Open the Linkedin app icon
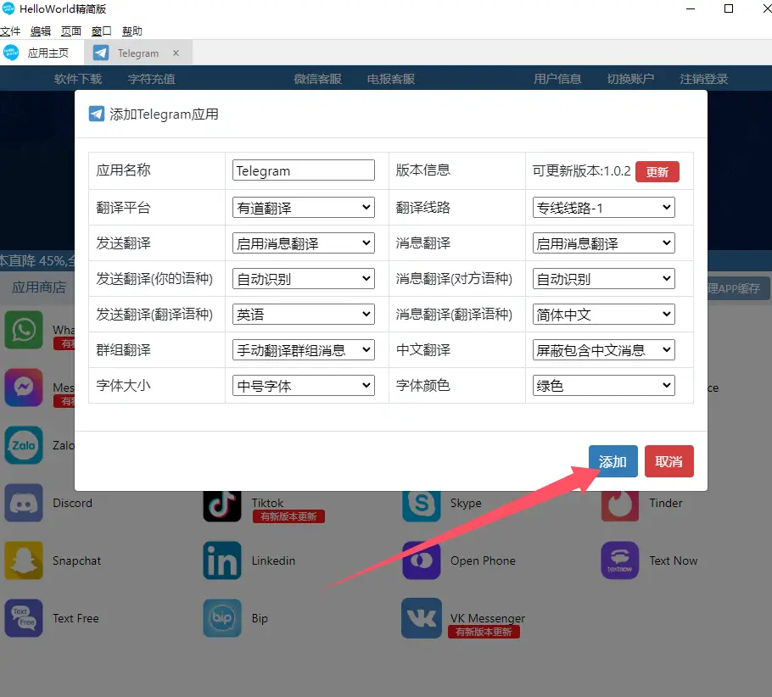772x697 pixels. tap(222, 560)
